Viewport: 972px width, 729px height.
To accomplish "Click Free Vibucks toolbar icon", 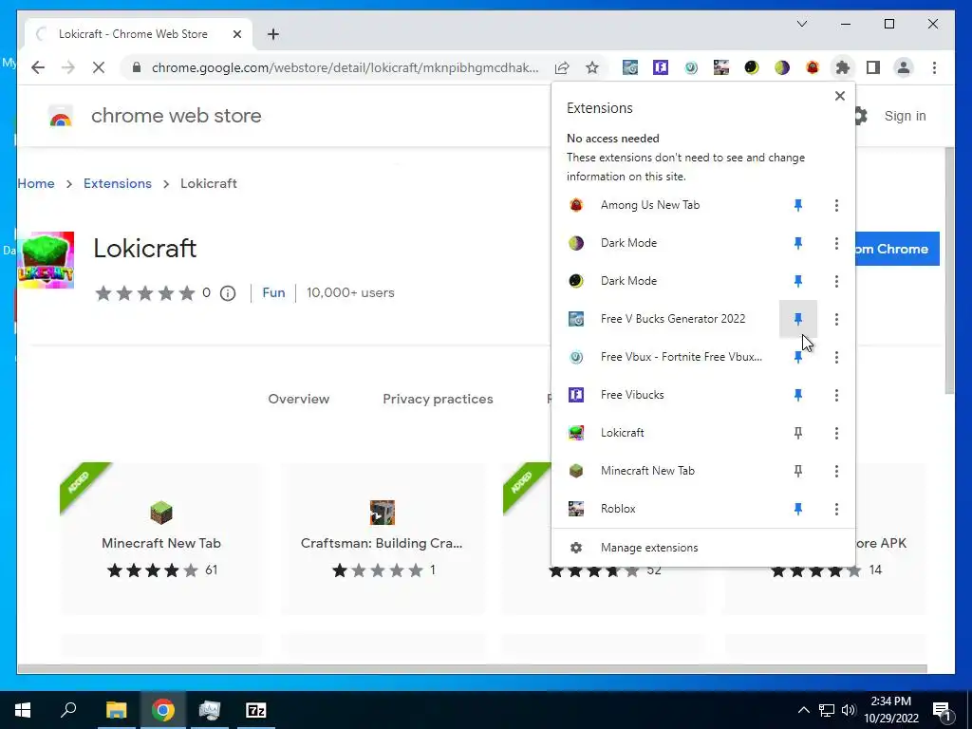I will coord(661,67).
